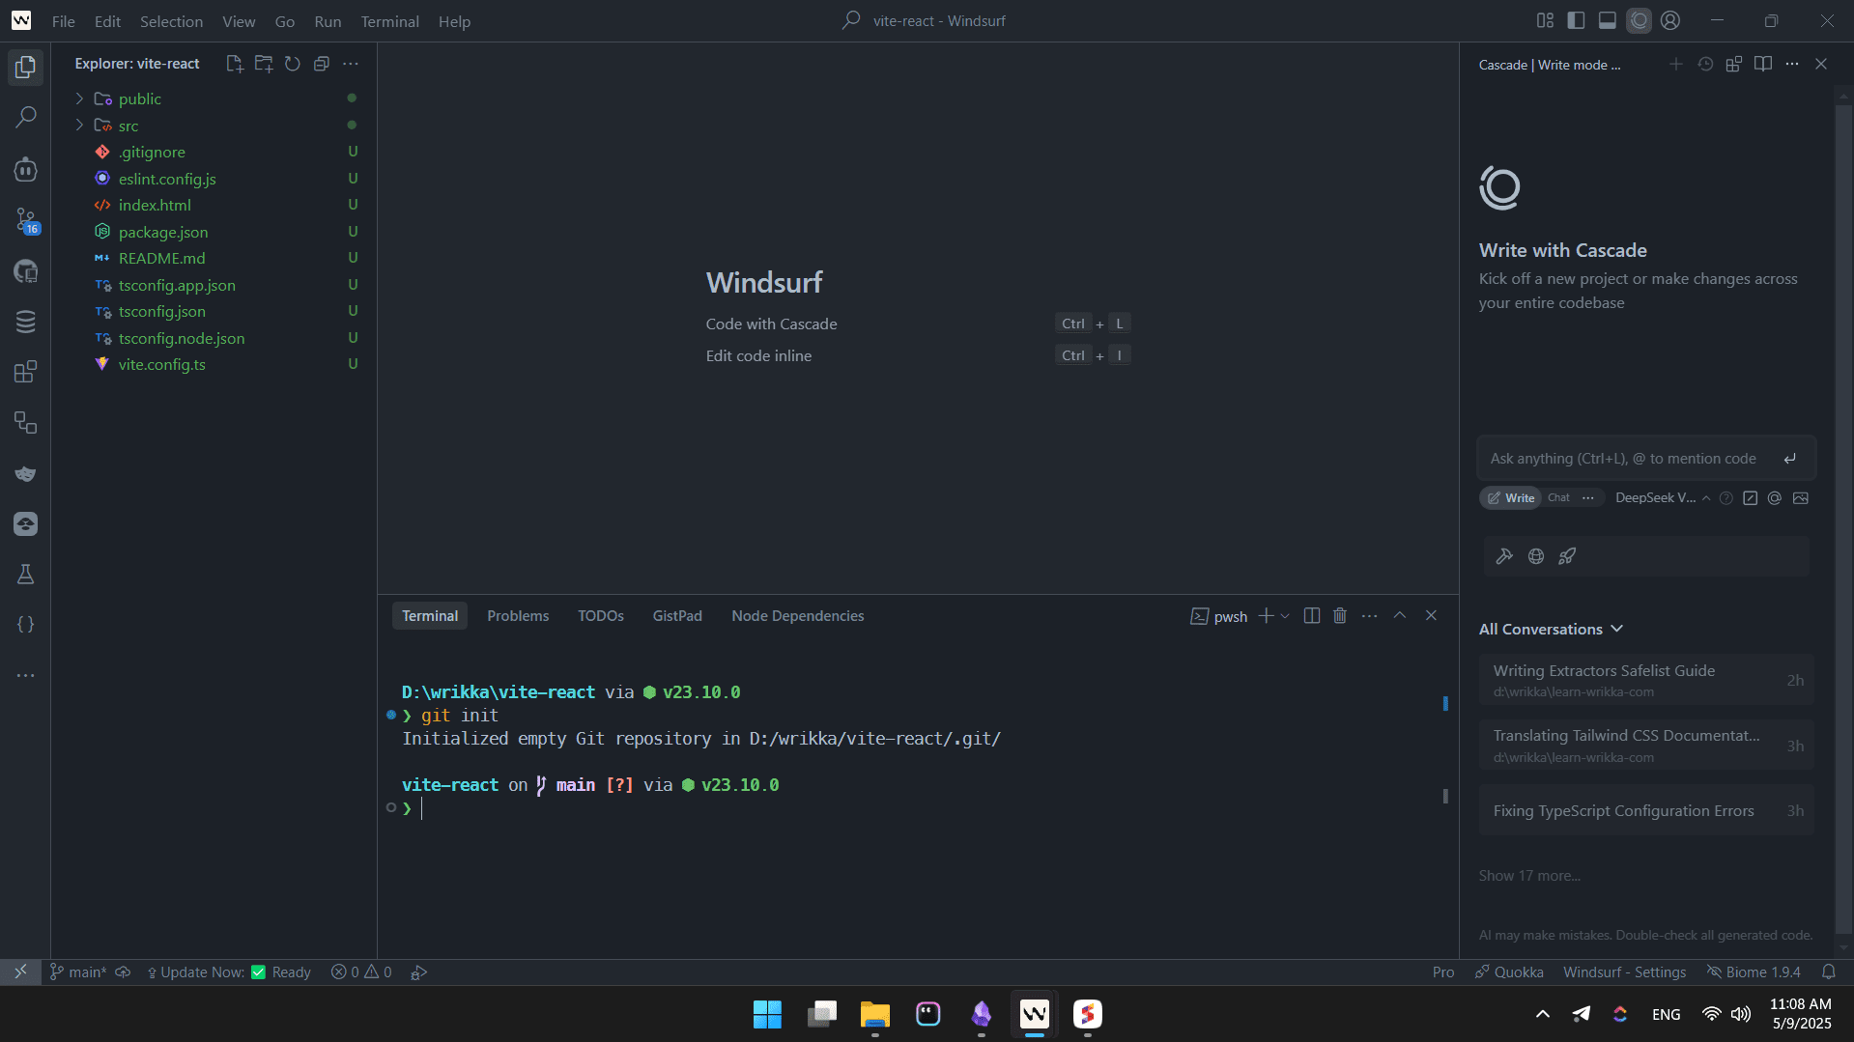
Task: Expand the src folder
Action: 79,126
